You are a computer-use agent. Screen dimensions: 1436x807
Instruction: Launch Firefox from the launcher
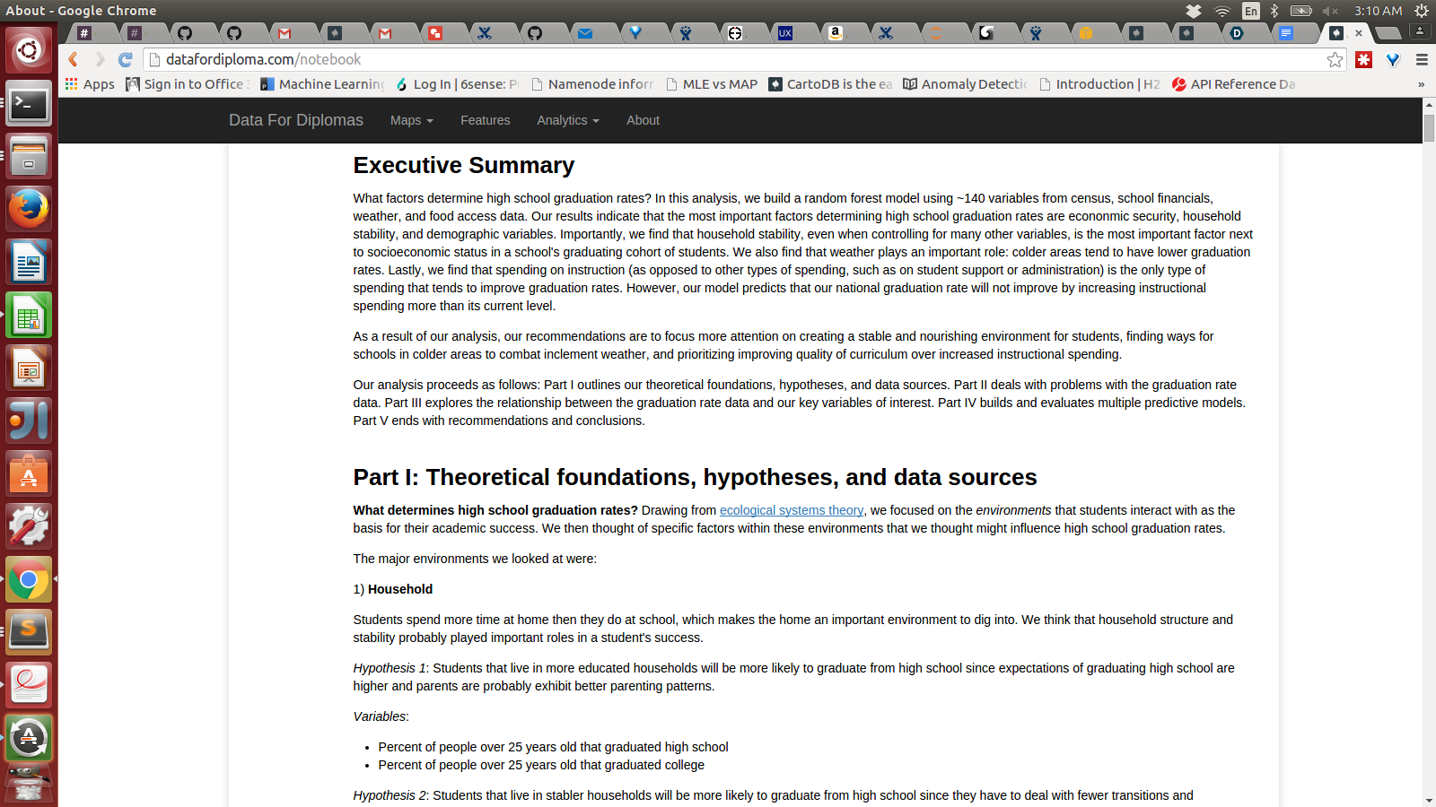(29, 209)
